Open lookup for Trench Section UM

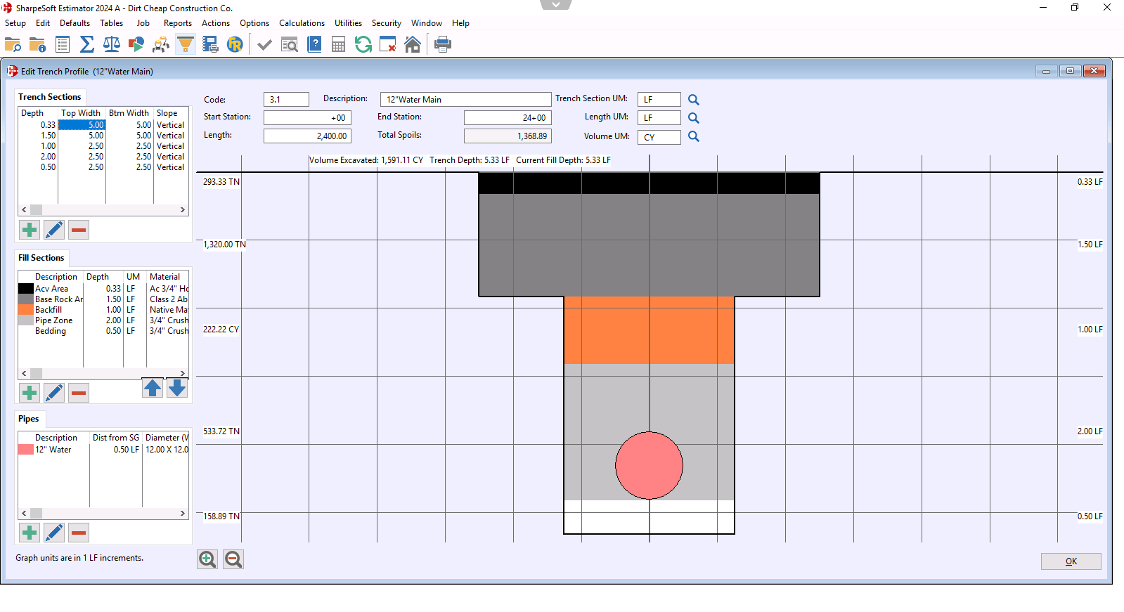pos(693,100)
